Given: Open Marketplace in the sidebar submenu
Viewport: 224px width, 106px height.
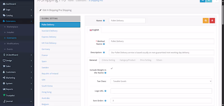Looking at the screenshot, I should pyautogui.click(x=12, y=27).
